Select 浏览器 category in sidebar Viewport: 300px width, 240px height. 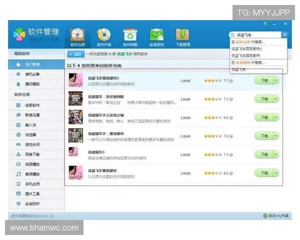pyautogui.click(x=30, y=134)
